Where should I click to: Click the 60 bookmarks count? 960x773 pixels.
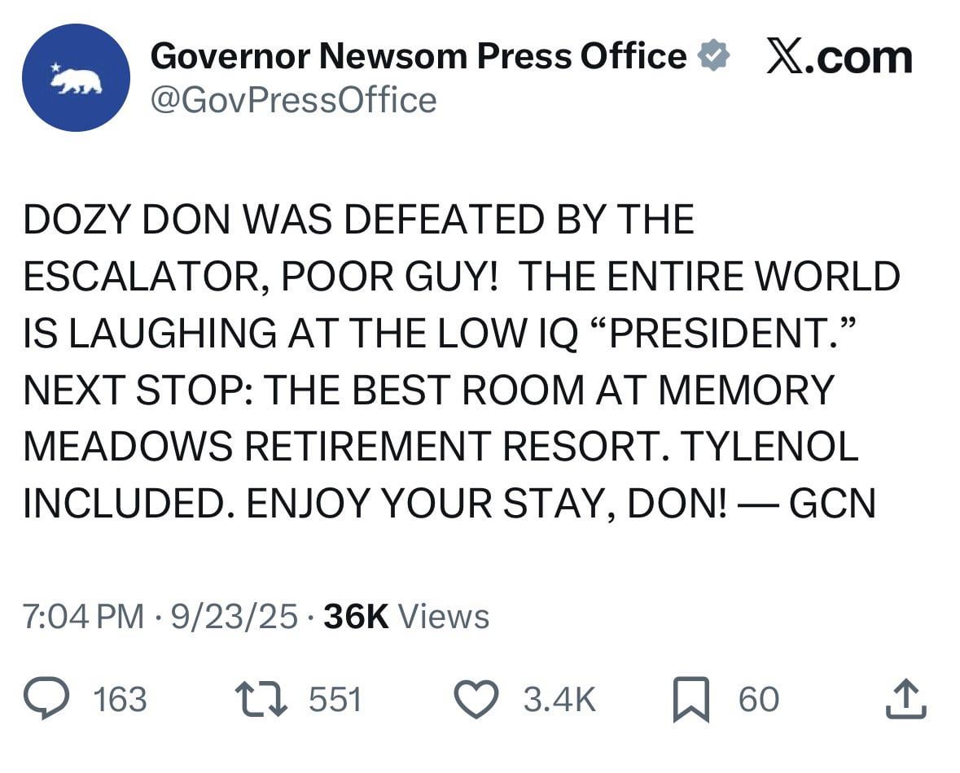click(x=759, y=700)
